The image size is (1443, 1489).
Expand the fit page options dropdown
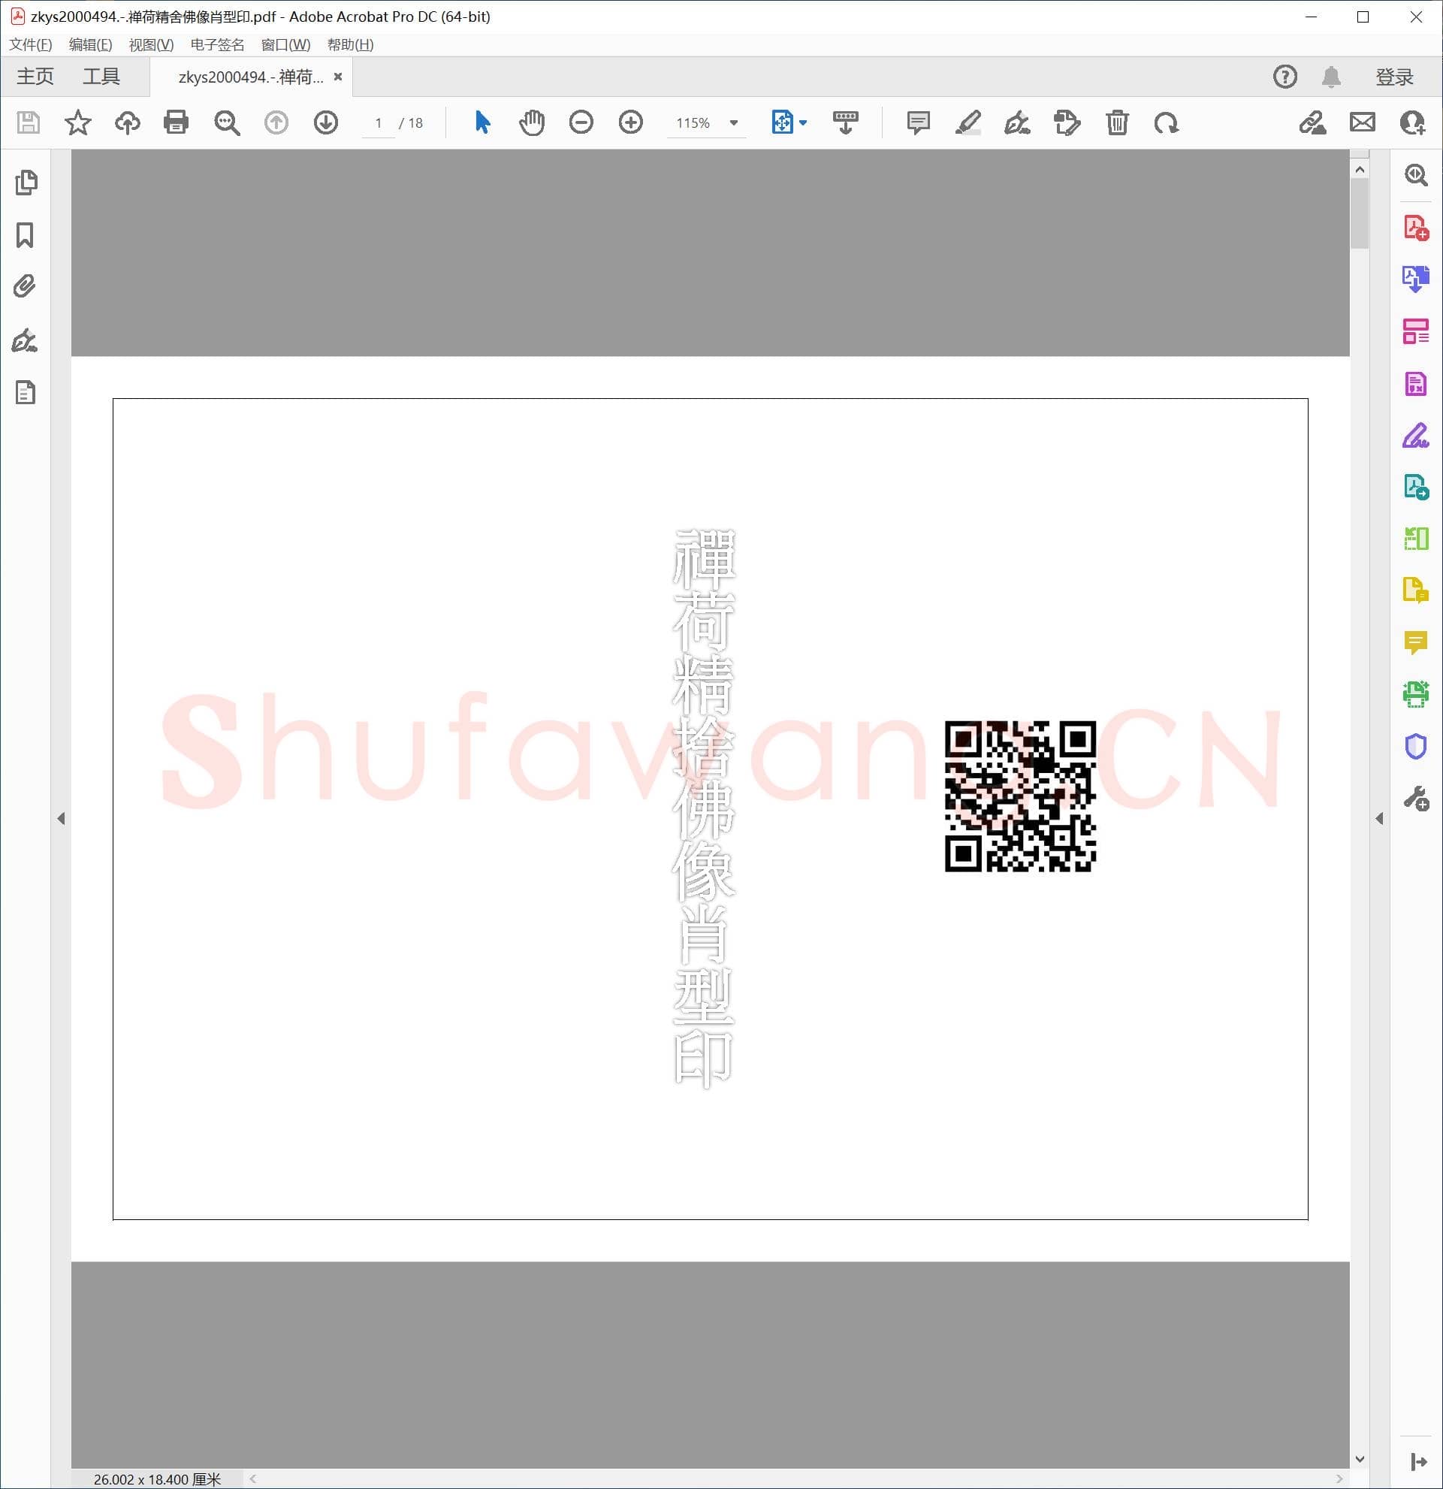pos(803,122)
